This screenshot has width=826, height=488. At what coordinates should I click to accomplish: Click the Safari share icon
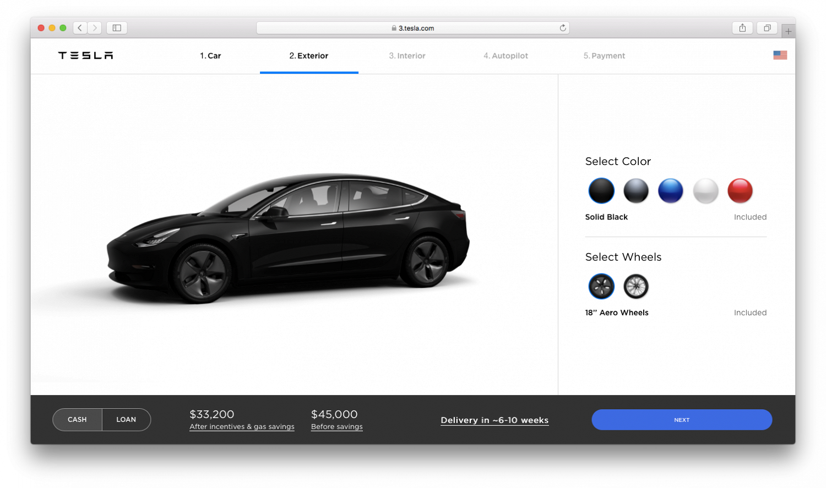click(x=742, y=28)
